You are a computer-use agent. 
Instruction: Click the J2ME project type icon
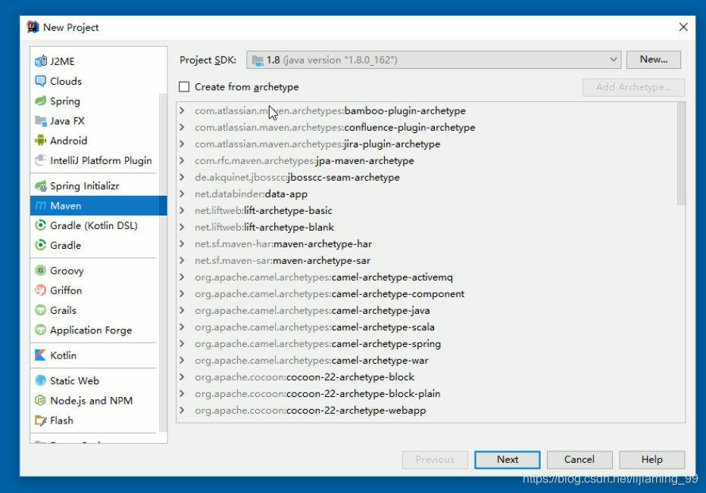pyautogui.click(x=40, y=61)
